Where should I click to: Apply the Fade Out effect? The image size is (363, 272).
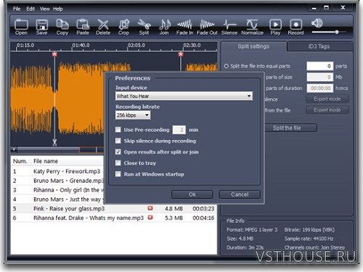pyautogui.click(x=207, y=27)
